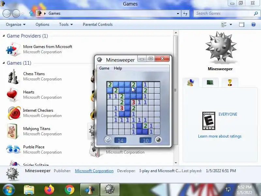Screen dimensions: 261x196
Task: Click the EVERYONE rating link
Action: [x=228, y=114]
